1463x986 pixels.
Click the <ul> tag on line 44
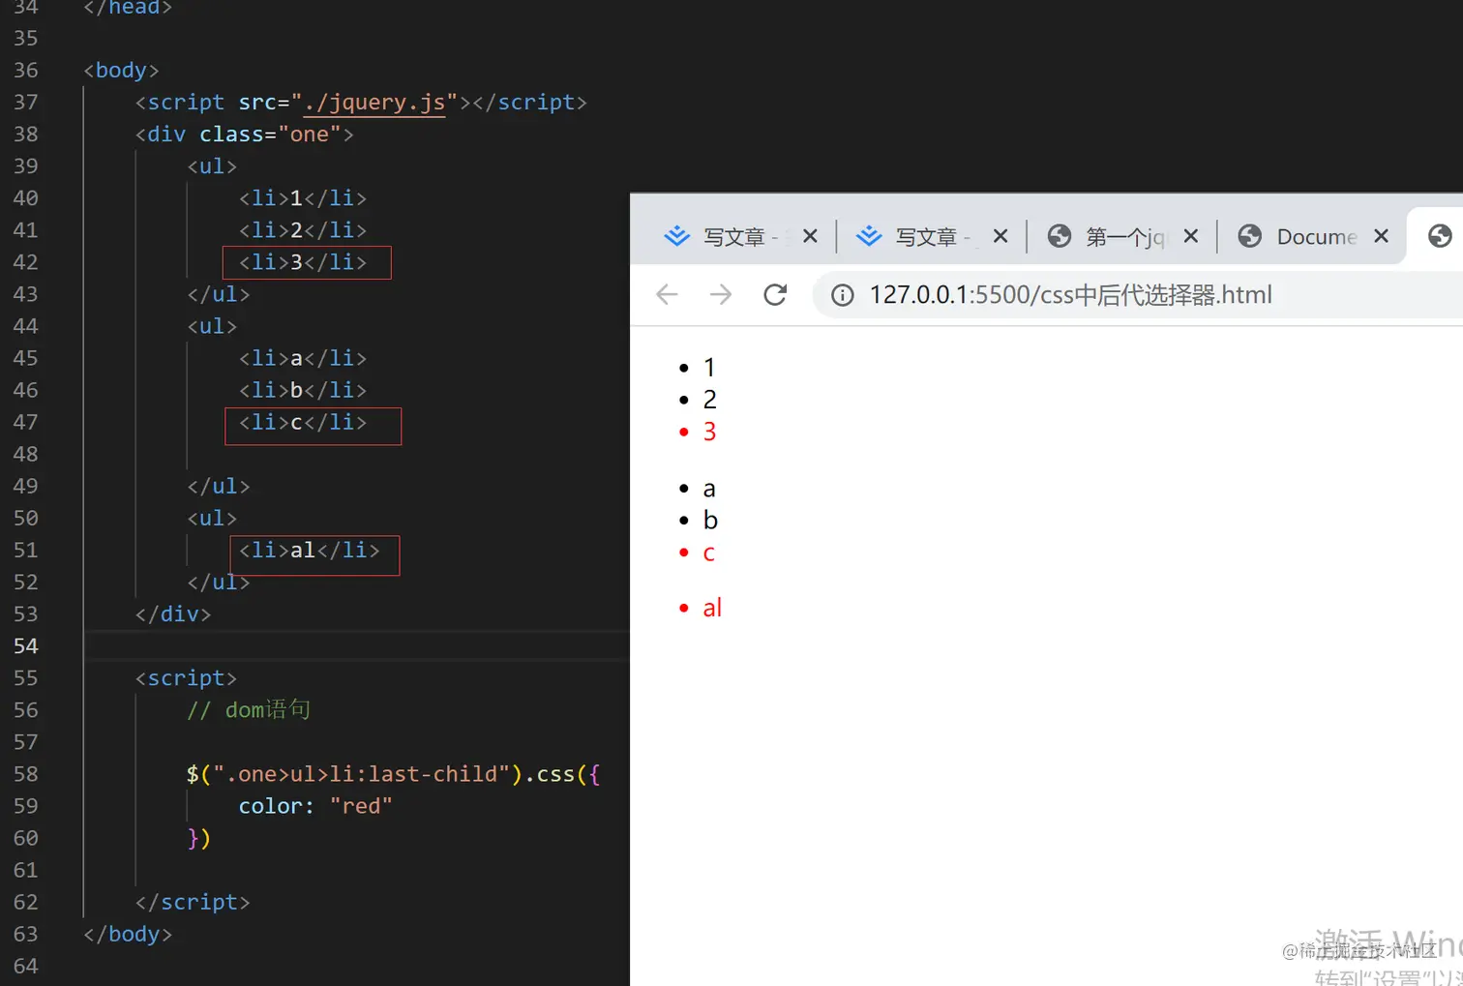point(212,326)
